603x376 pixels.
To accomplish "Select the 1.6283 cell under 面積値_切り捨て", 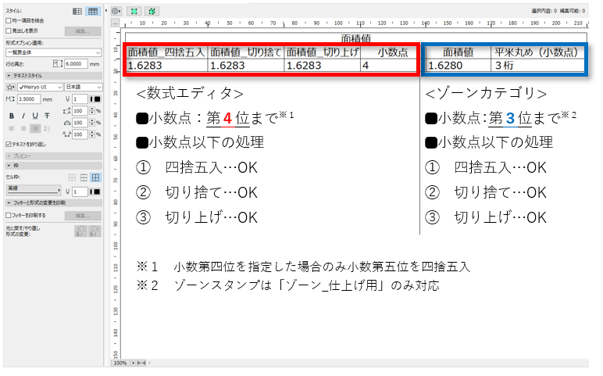I will click(246, 66).
